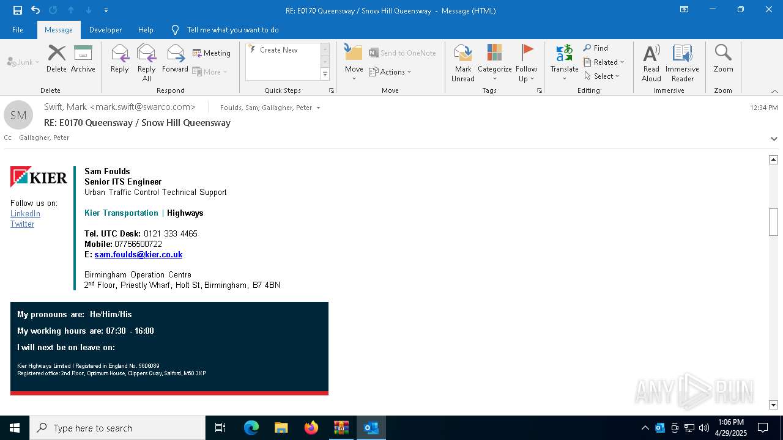
Task: Launch Microsoft Edge from the taskbar
Action: [x=251, y=428]
